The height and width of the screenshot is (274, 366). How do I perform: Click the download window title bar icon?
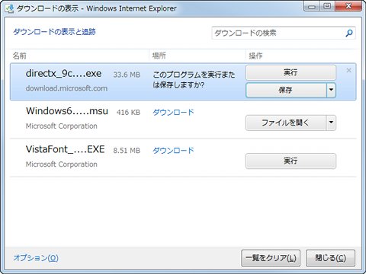pos(9,8)
